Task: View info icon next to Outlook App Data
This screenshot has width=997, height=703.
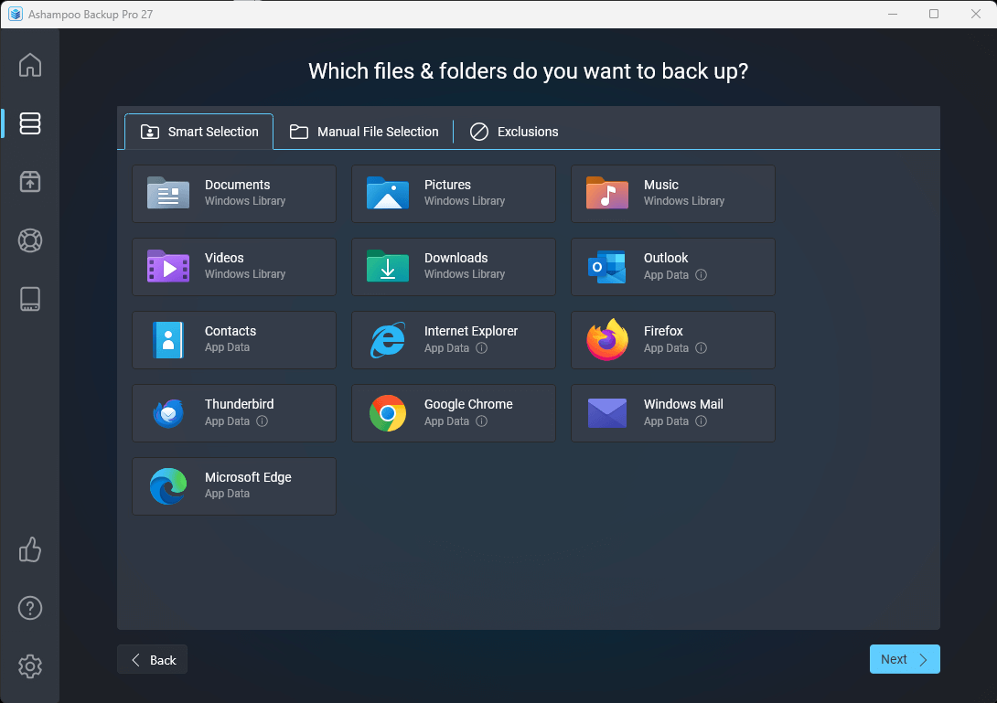Action: pyautogui.click(x=701, y=275)
